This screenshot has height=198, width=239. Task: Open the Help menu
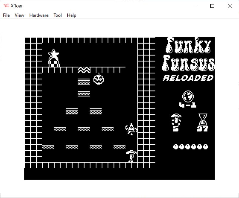[x=72, y=15]
